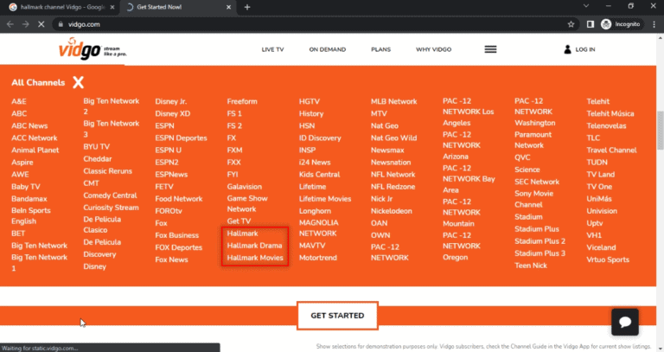Choose the A&E channel
Screen dimensions: 664x352
click(19, 102)
